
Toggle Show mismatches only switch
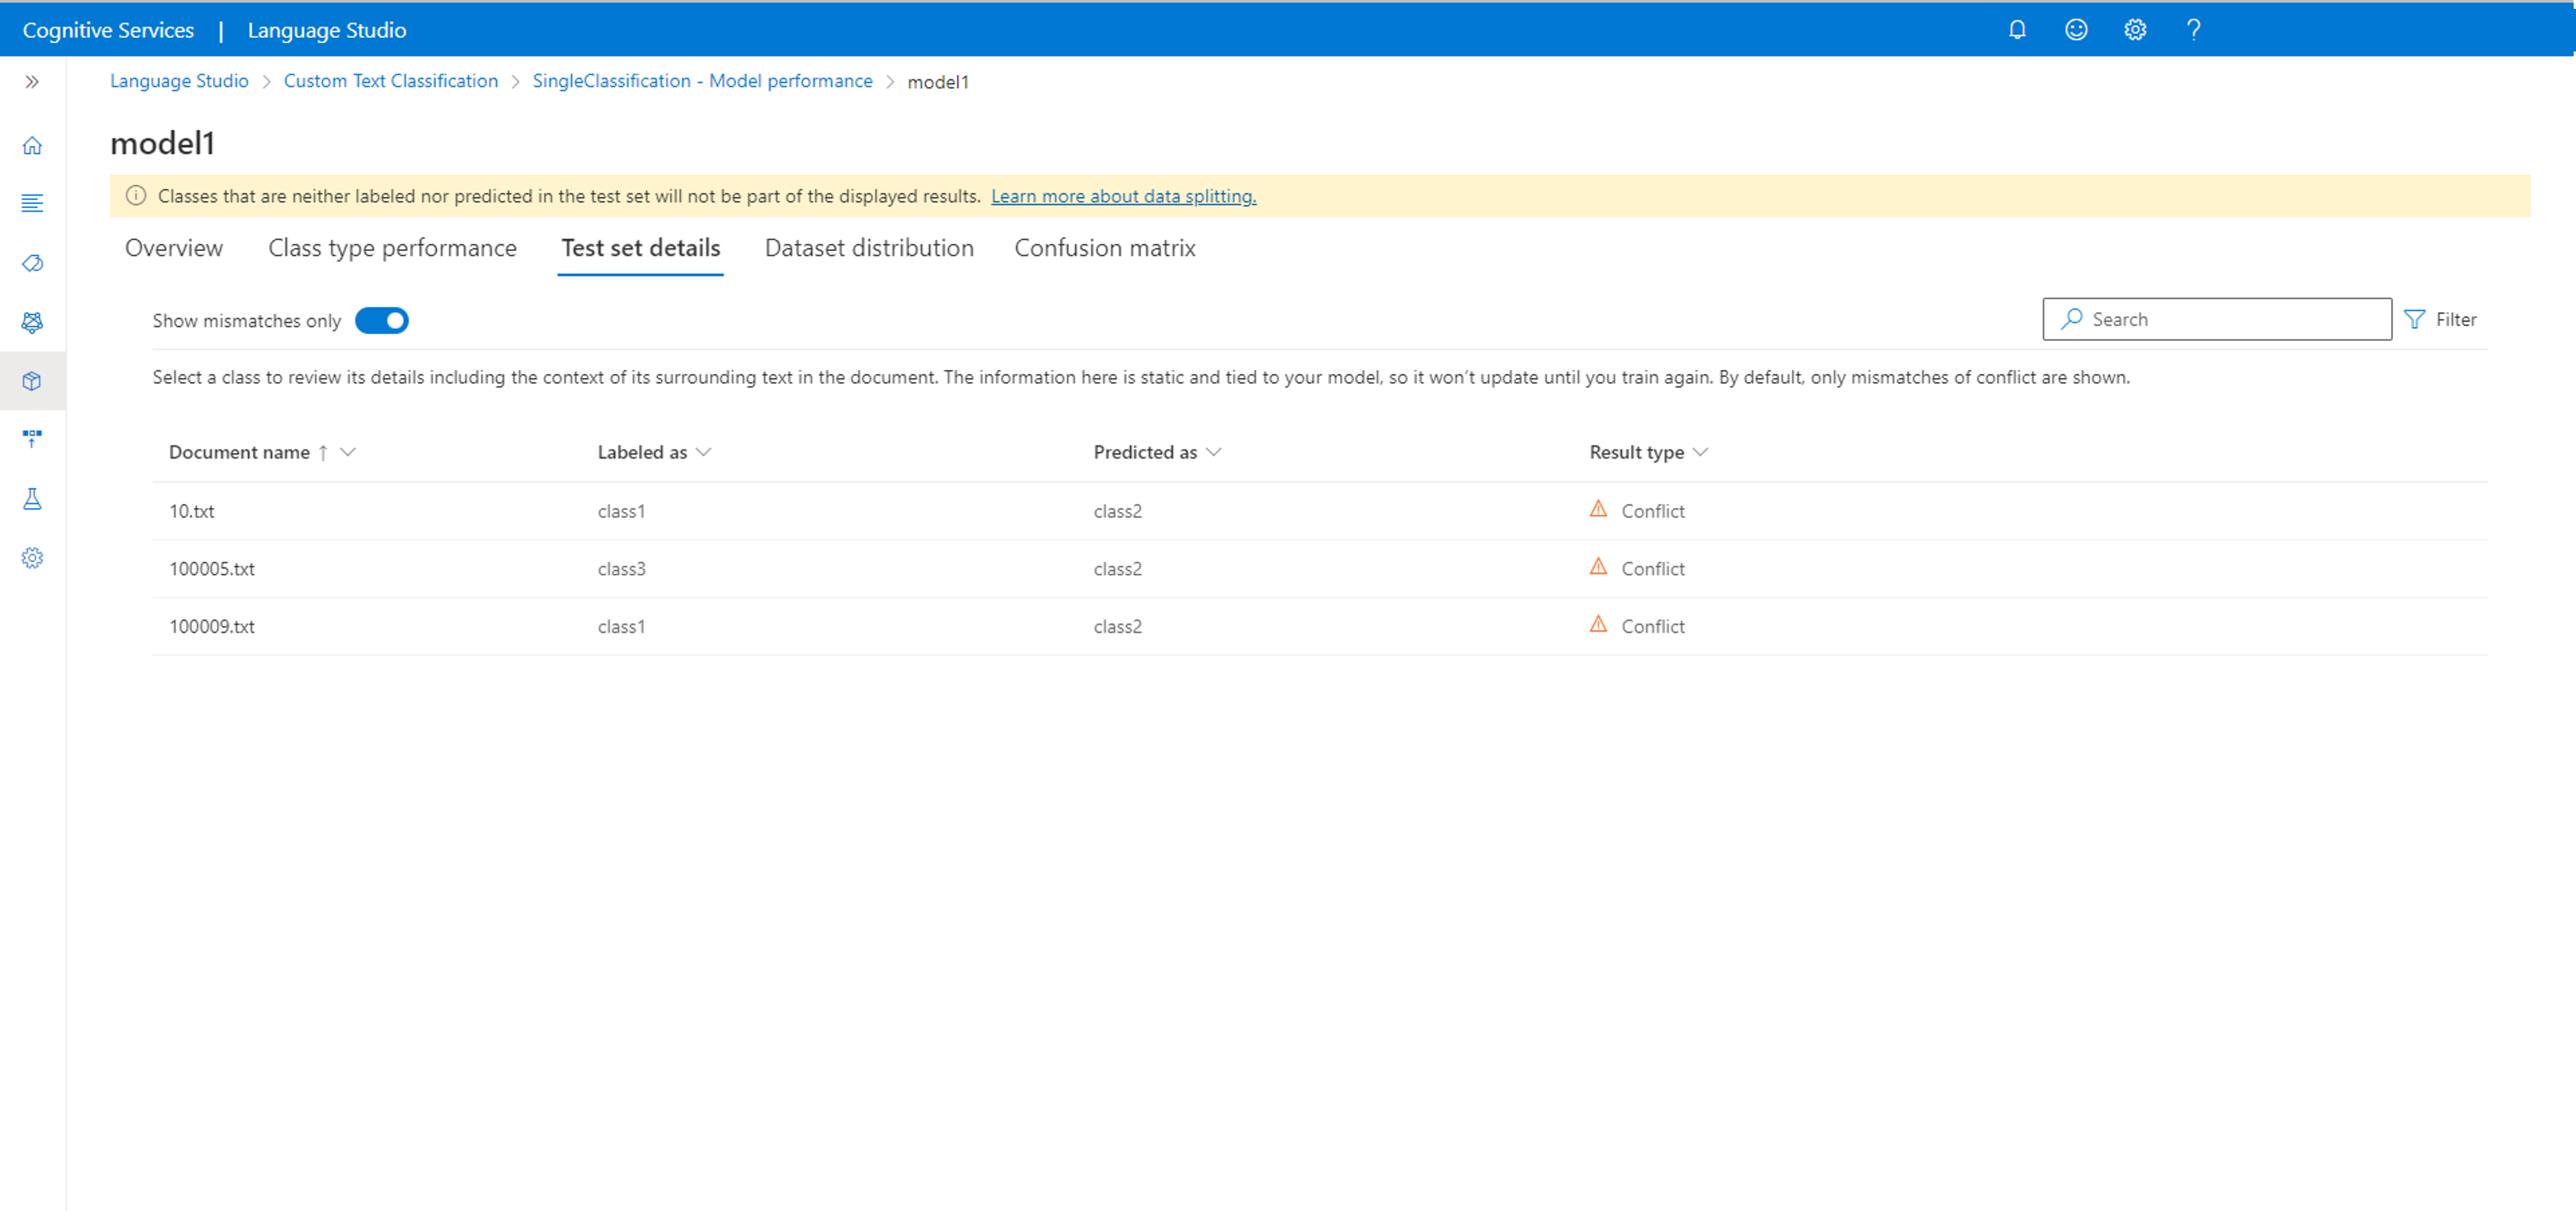(x=382, y=321)
